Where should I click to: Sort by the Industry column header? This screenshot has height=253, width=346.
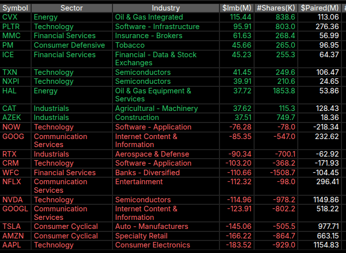166,8
